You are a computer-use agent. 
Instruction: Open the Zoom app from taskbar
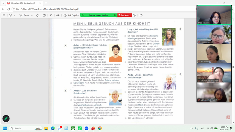87,128
